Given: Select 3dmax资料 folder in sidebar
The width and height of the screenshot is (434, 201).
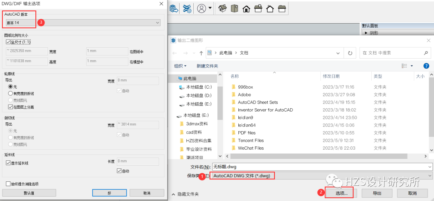Looking at the screenshot, I should point(194,124).
